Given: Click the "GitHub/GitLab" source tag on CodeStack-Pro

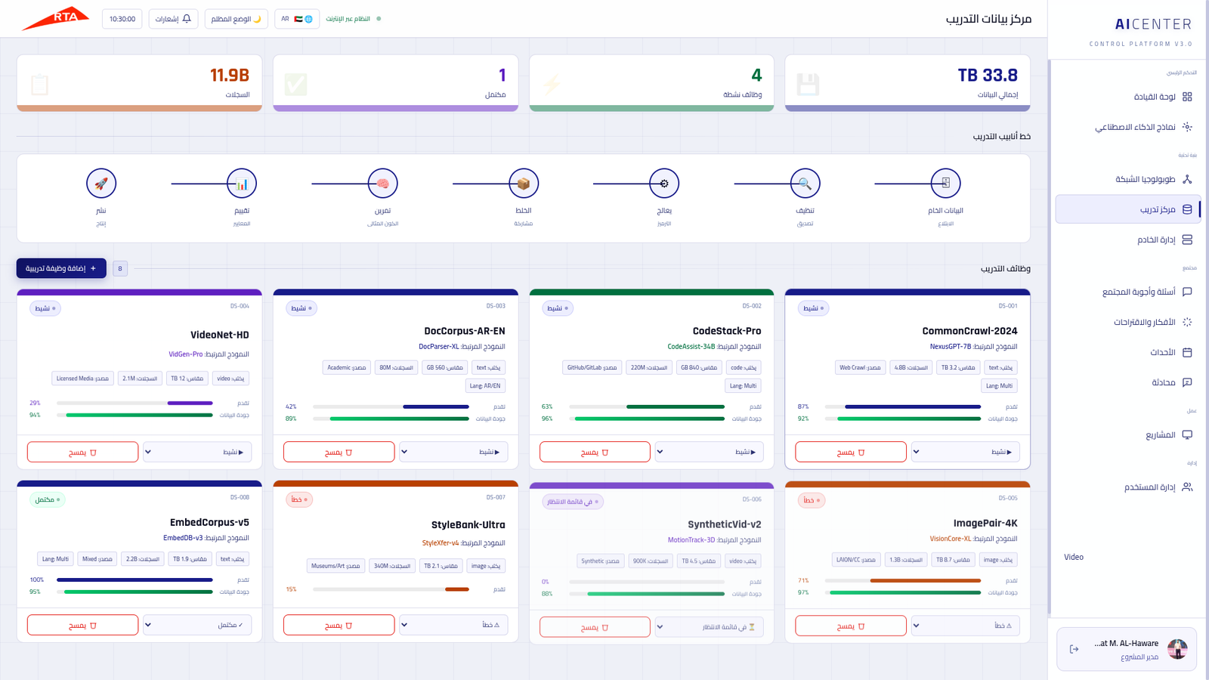Looking at the screenshot, I should 592,367.
